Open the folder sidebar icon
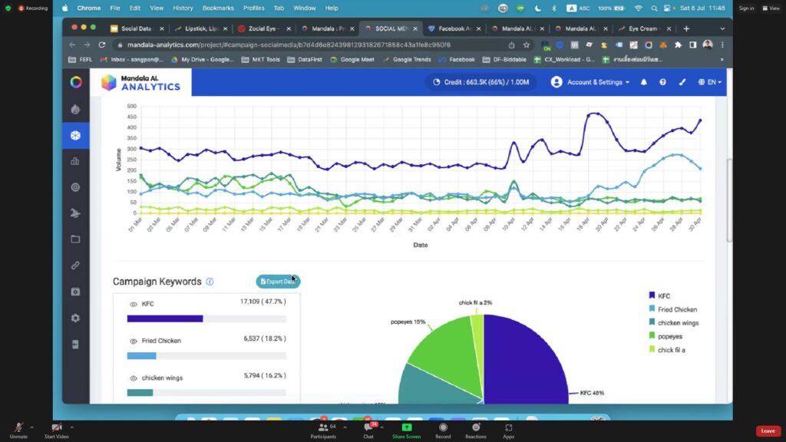The image size is (786, 442). [x=76, y=239]
